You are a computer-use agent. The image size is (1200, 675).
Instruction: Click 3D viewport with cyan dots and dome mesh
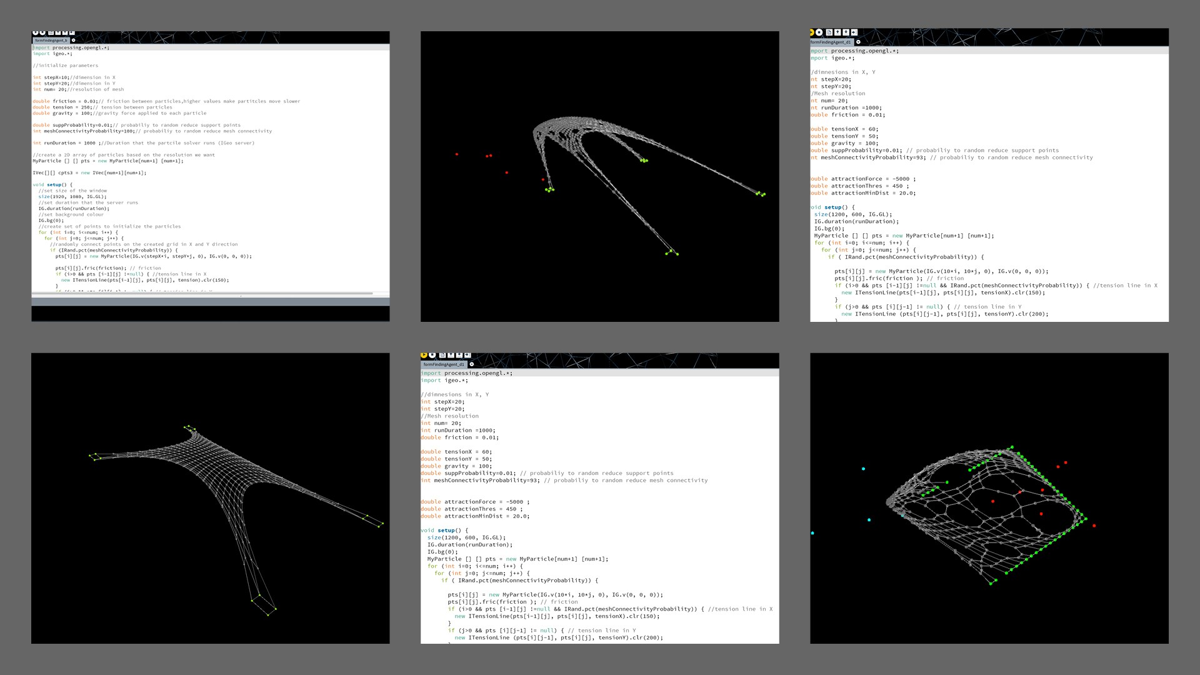pyautogui.click(x=989, y=498)
